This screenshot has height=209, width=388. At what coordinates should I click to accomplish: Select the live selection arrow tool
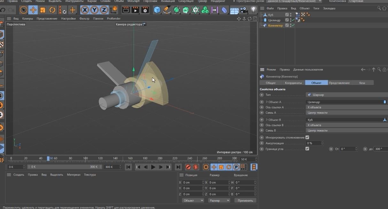tap(23, 10)
